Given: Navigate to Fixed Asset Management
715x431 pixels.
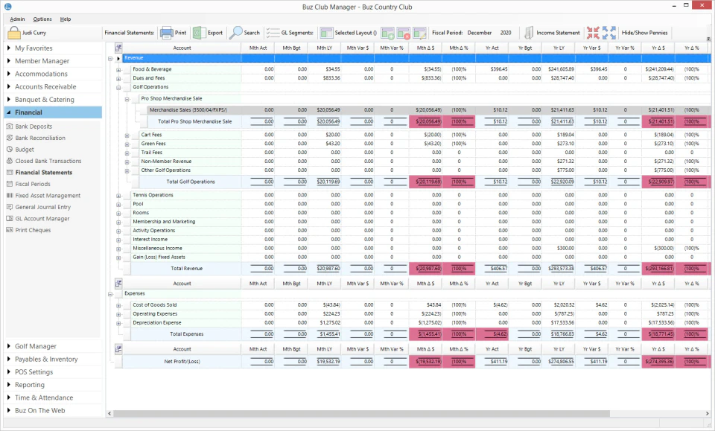Looking at the screenshot, I should click(x=49, y=195).
